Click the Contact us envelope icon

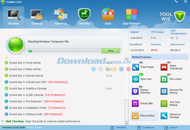pyautogui.click(x=139, y=128)
